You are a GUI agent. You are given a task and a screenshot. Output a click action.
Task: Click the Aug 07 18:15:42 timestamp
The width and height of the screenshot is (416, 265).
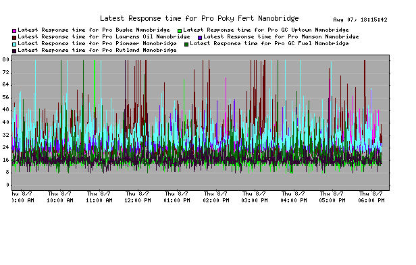point(360,20)
